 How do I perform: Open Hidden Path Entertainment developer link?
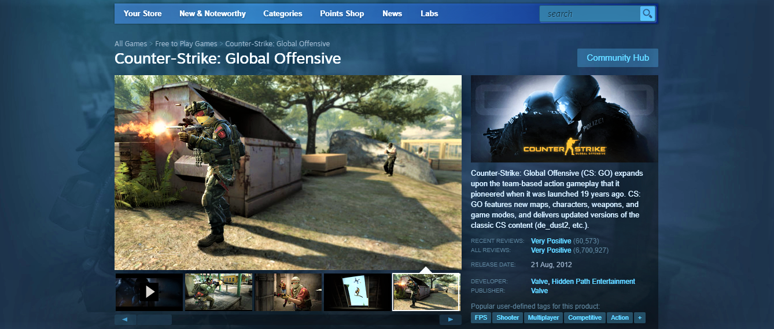tap(593, 282)
